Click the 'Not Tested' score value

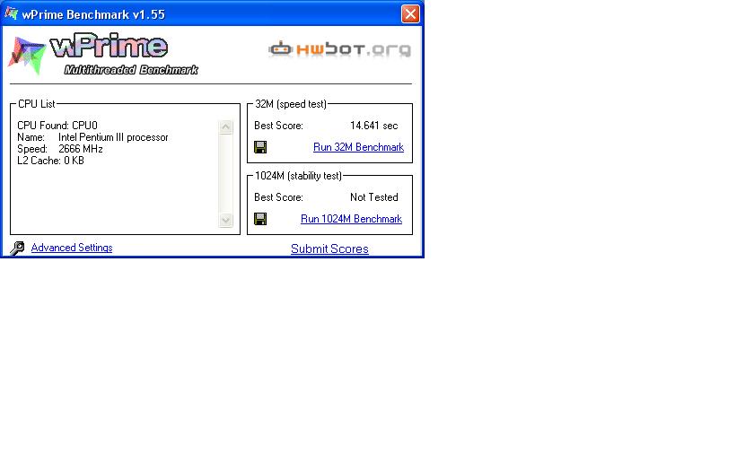coord(373,197)
